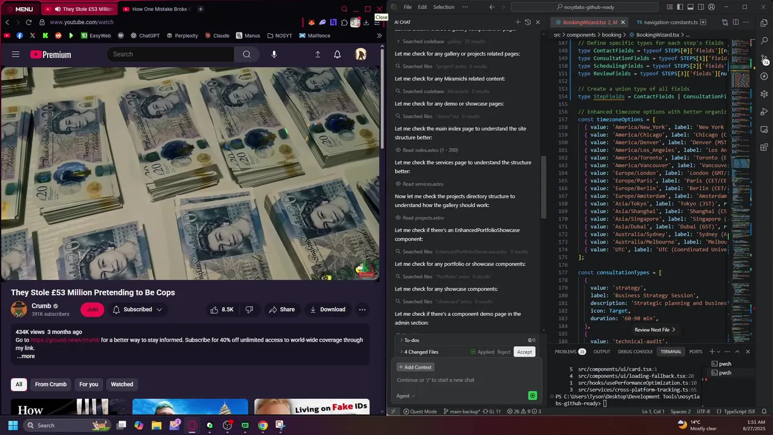Open the Selection menu in the editor
Image resolution: width=773 pixels, height=435 pixels.
[x=443, y=7]
